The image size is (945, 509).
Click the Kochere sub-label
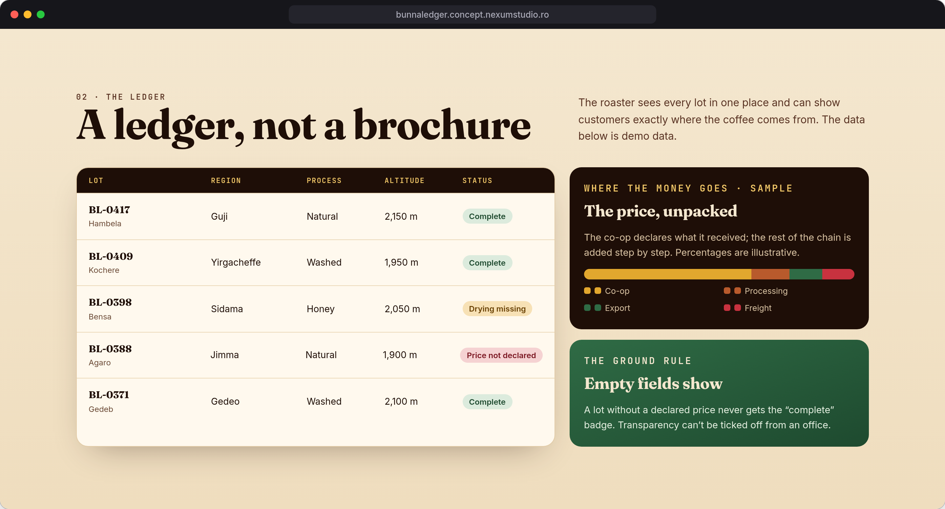click(104, 270)
